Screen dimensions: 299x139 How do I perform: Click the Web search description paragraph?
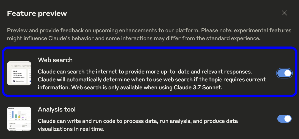[152, 80]
